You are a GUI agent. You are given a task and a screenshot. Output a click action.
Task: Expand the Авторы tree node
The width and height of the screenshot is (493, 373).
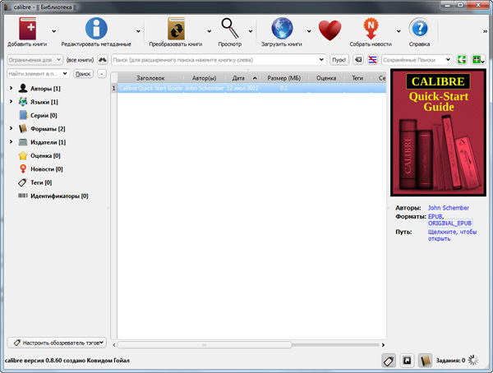click(x=11, y=88)
